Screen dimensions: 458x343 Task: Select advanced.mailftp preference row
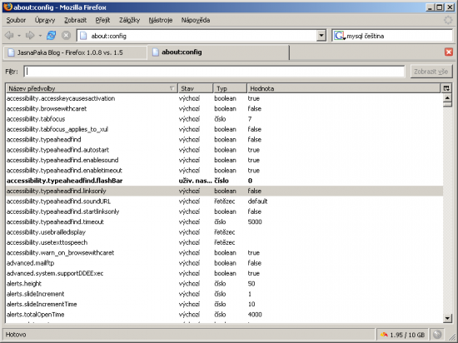point(224,263)
